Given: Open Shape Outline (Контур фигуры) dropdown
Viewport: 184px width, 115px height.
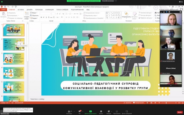Looking at the screenshot, I should click(145, 15).
